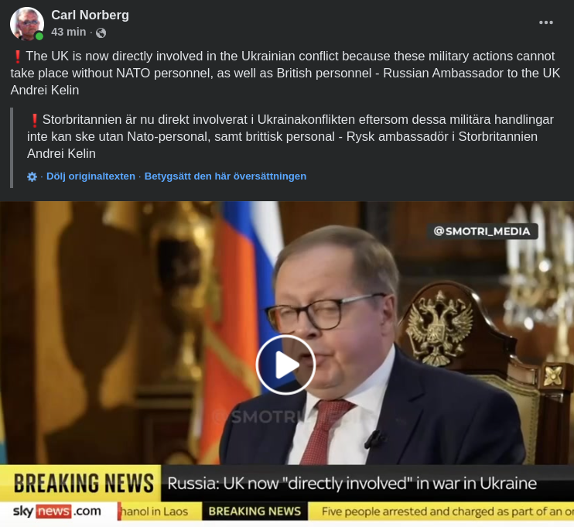Screen dimensions: 574x527
Task: Click the 43 min timestamp
Action: (x=68, y=33)
